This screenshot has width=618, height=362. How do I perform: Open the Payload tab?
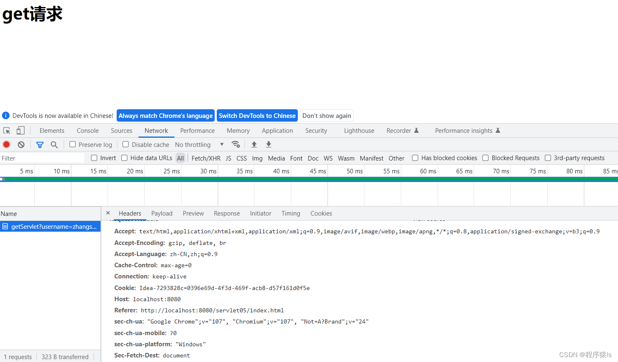tap(162, 213)
